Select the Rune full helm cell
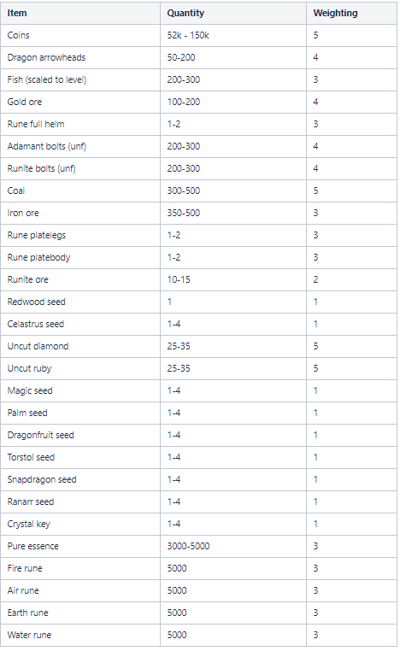 (80, 124)
